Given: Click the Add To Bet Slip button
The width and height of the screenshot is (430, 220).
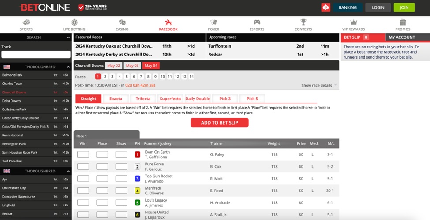Looking at the screenshot, I should (219, 123).
